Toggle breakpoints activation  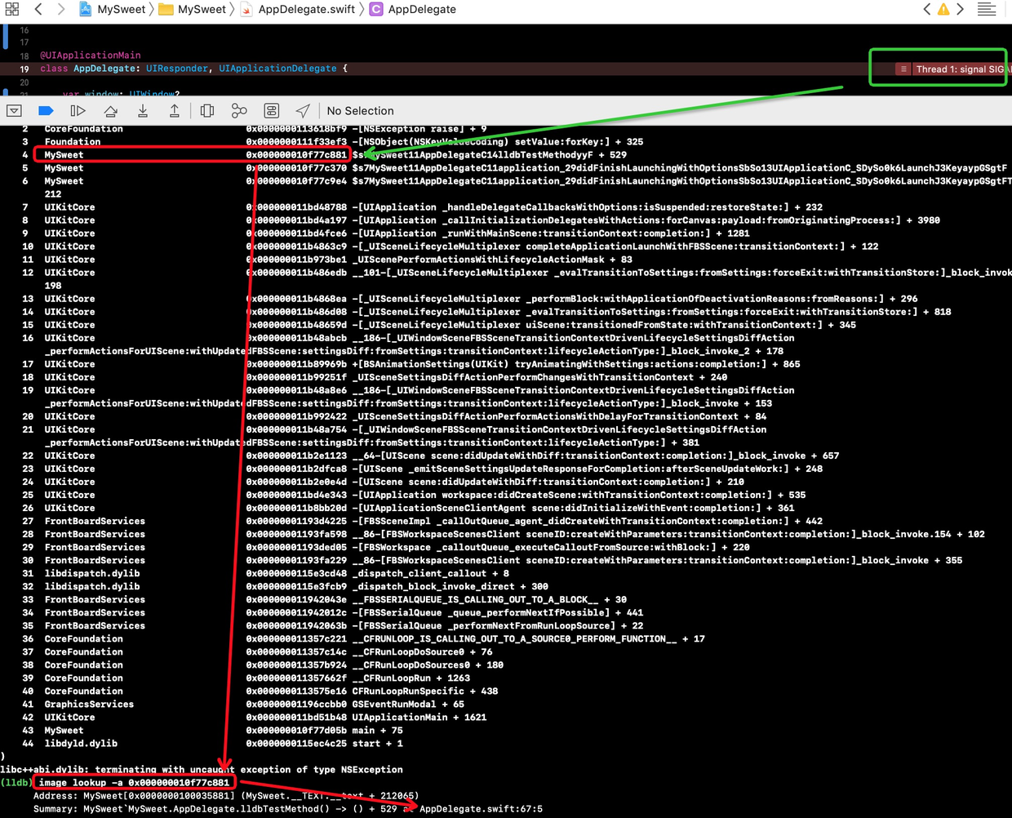[46, 110]
